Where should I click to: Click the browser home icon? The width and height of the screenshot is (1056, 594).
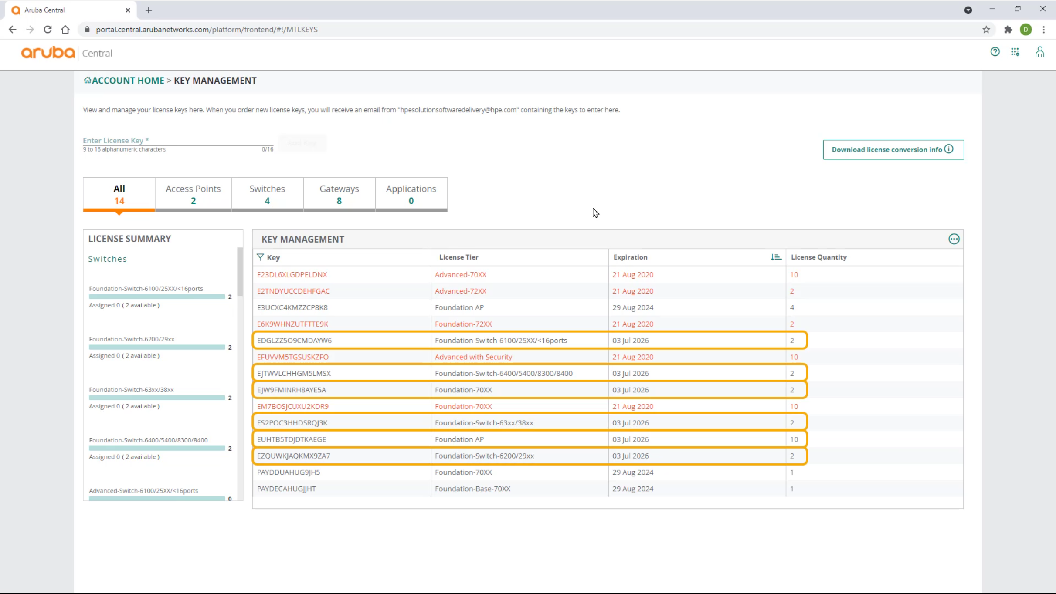point(65,29)
